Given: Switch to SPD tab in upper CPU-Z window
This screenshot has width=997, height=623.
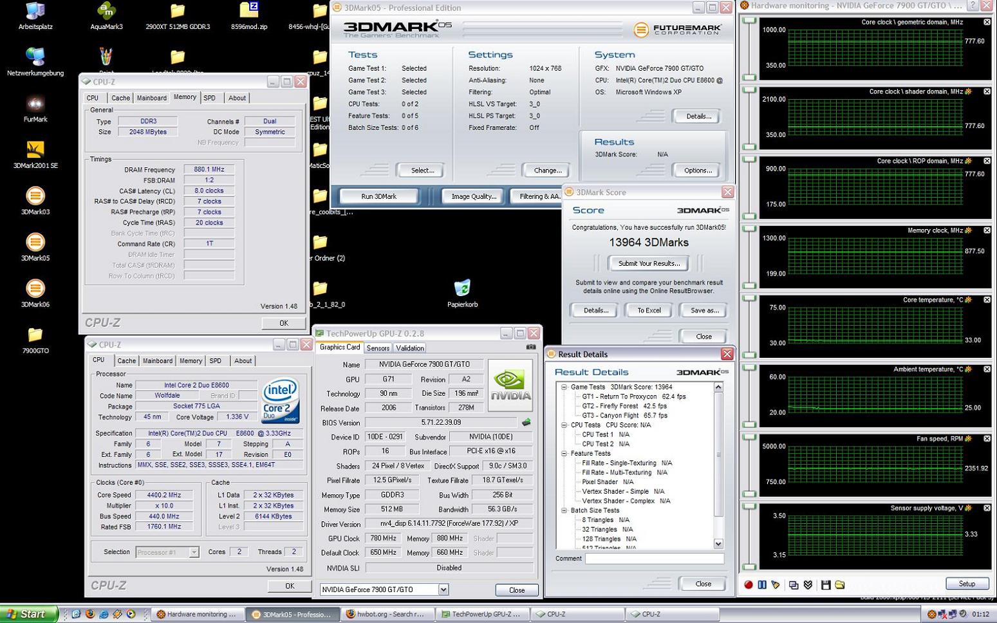Looking at the screenshot, I should tap(210, 98).
